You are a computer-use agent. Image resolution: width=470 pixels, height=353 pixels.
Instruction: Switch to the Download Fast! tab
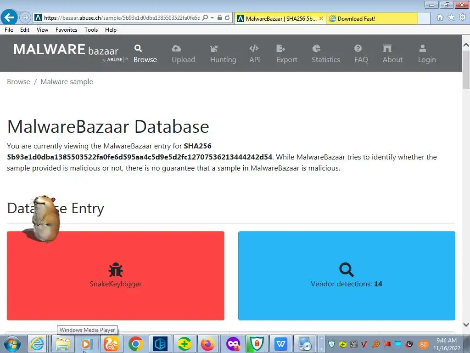[x=372, y=18]
